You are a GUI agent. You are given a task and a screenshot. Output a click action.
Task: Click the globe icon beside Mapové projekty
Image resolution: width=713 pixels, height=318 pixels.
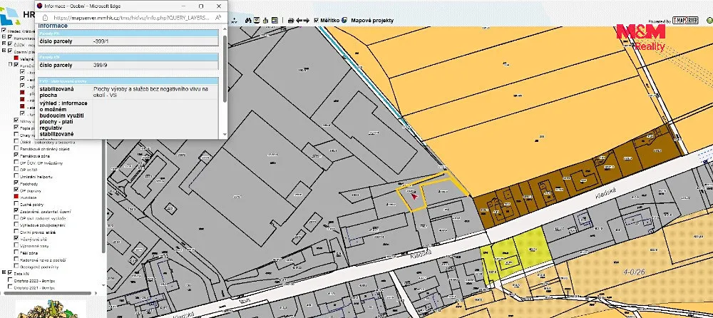coord(344,20)
